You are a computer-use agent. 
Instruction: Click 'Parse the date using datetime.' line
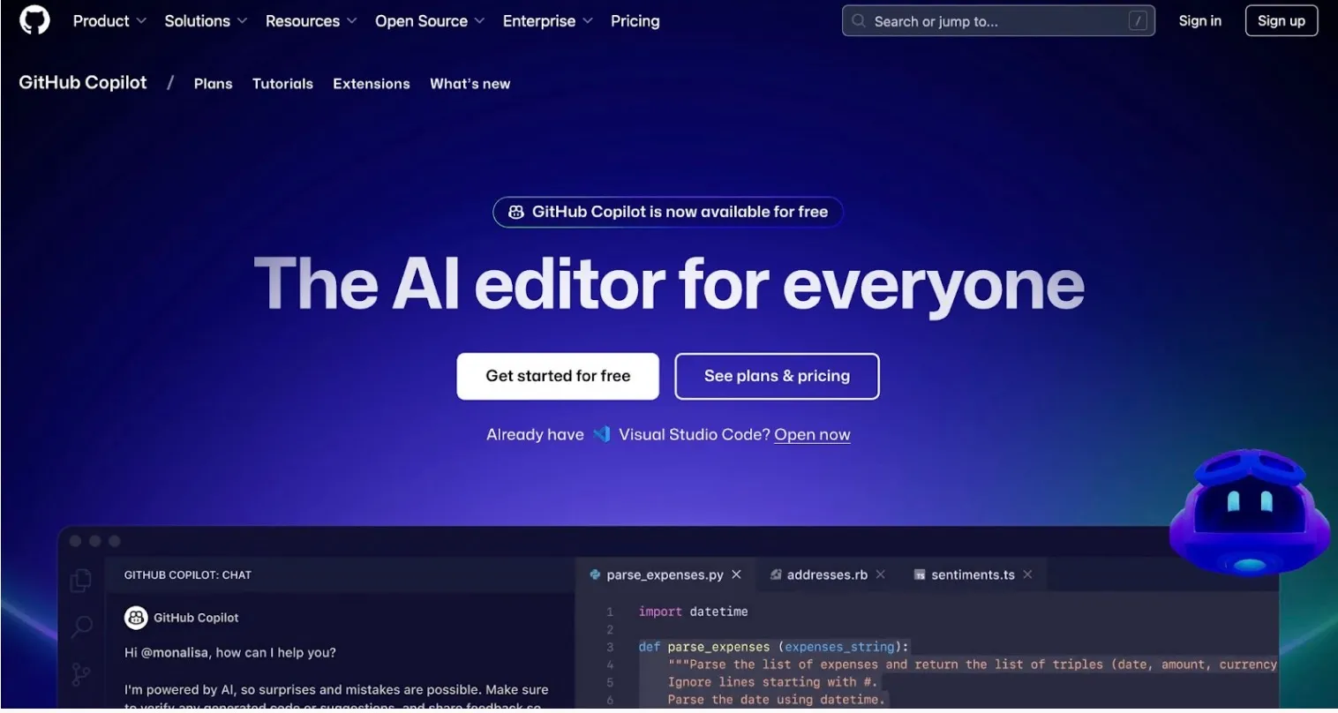tap(776, 700)
